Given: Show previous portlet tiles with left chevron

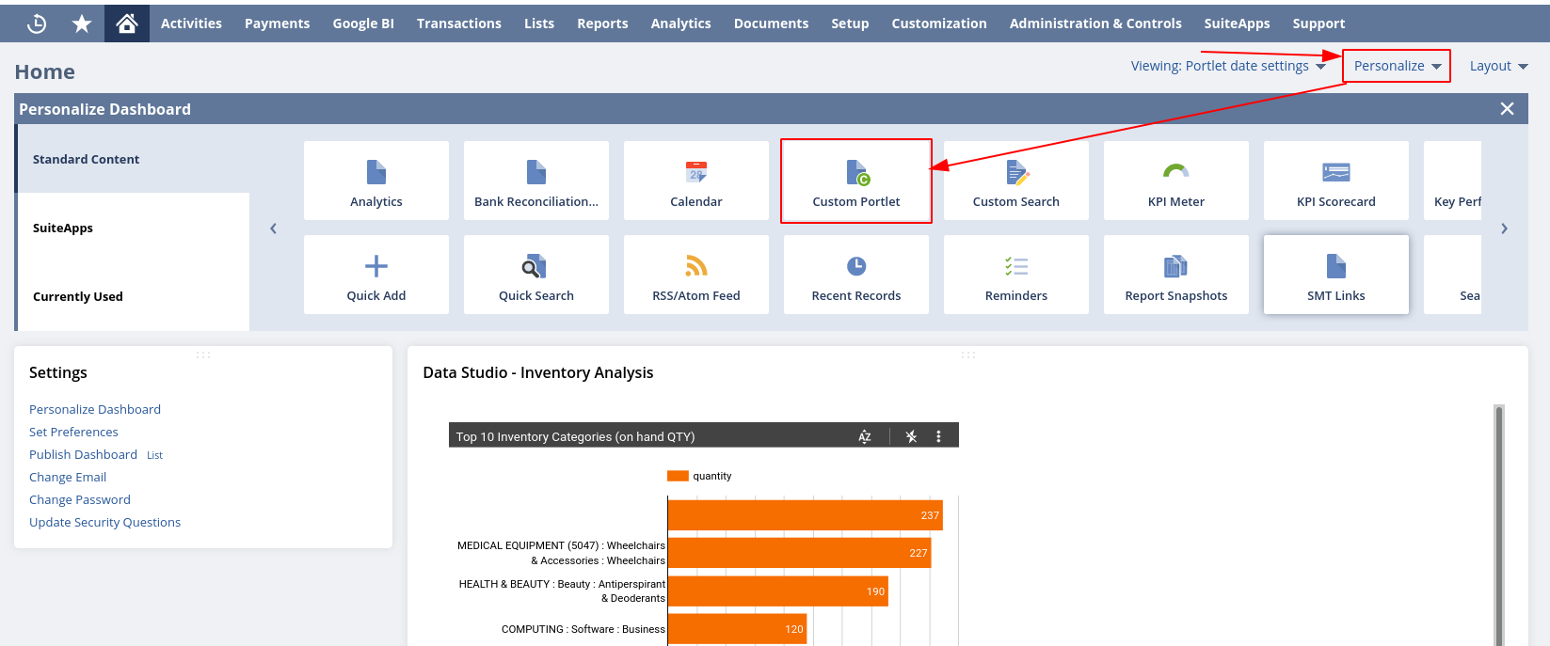Looking at the screenshot, I should 274,228.
